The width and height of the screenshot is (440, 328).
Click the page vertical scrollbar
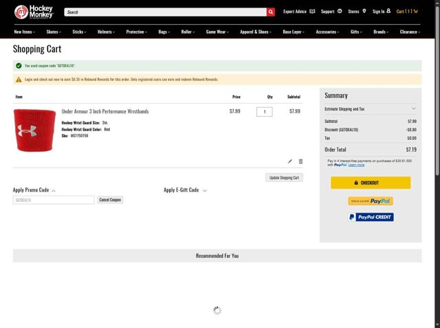(437, 90)
